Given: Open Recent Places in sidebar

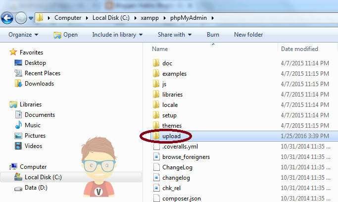Looking at the screenshot, I should coord(37,73).
